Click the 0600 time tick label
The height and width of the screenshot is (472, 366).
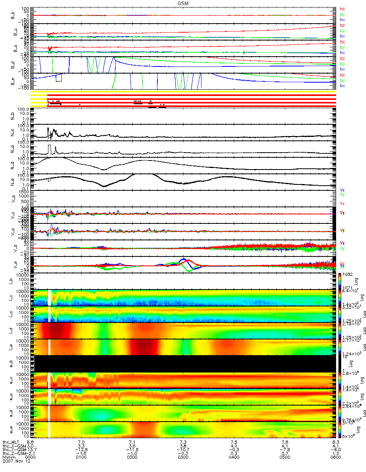(x=335, y=458)
